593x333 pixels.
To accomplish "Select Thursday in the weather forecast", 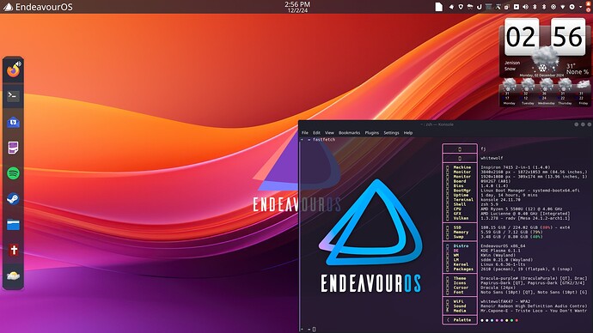I will pos(565,91).
